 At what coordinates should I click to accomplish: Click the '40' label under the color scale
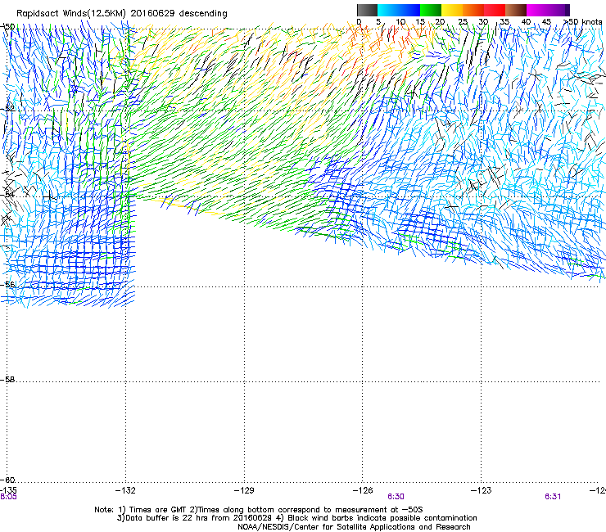(526, 22)
